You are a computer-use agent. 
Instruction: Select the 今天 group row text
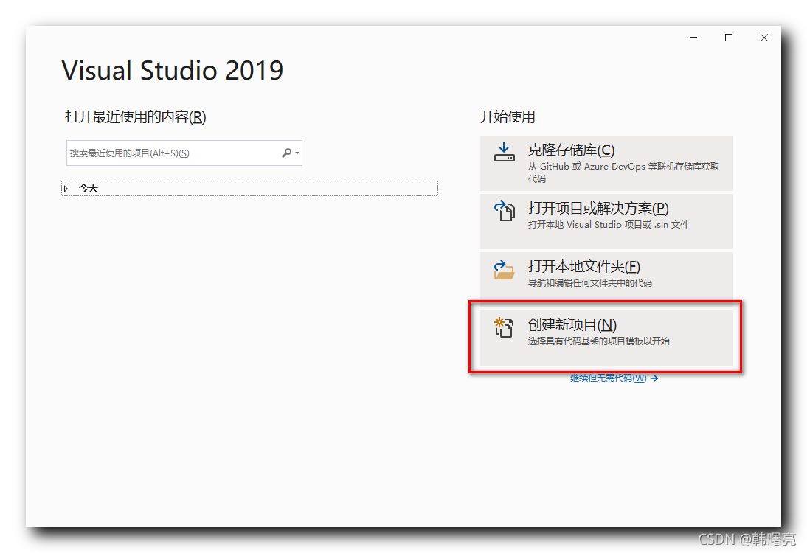click(x=89, y=188)
